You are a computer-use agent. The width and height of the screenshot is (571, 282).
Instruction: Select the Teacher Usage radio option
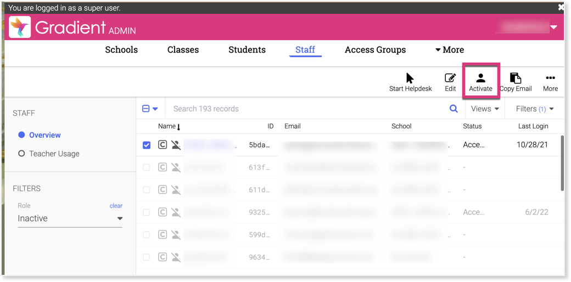click(21, 154)
